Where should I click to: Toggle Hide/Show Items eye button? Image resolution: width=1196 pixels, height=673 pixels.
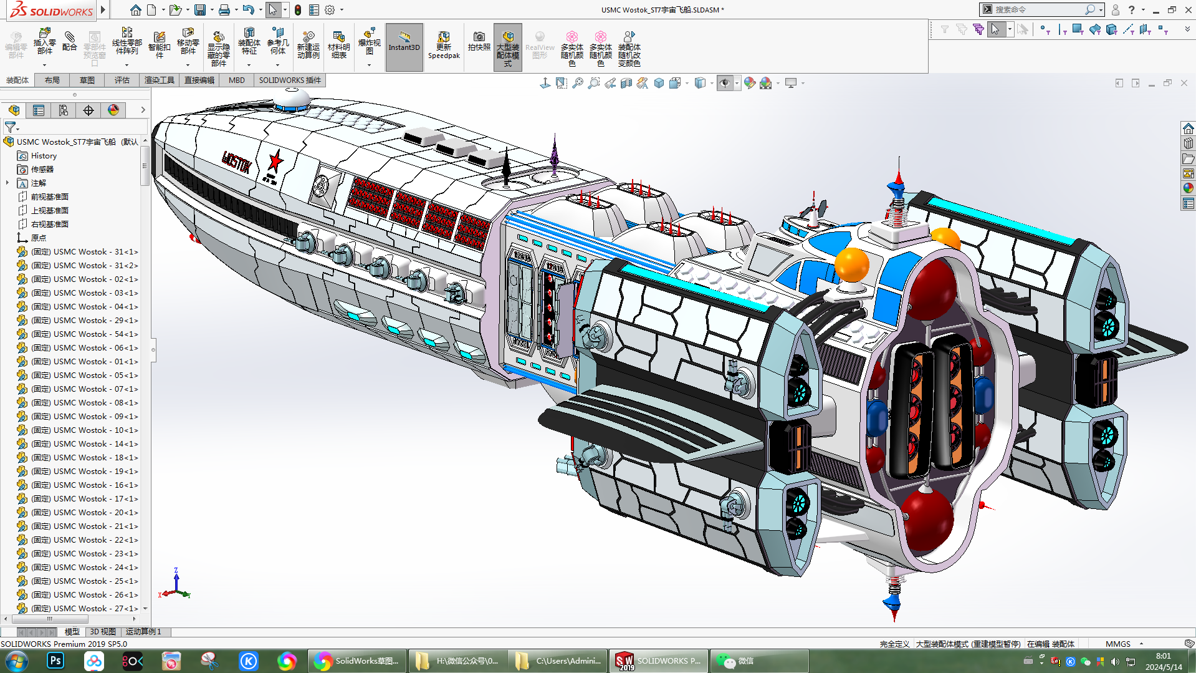tap(724, 83)
